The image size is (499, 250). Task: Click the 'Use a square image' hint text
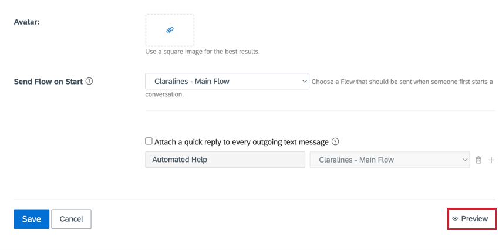(x=203, y=52)
